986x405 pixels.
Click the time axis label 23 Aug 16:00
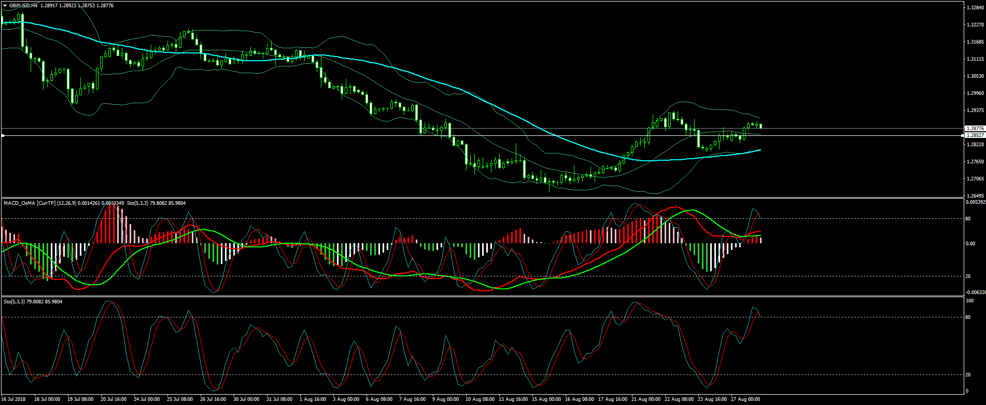(x=712, y=399)
